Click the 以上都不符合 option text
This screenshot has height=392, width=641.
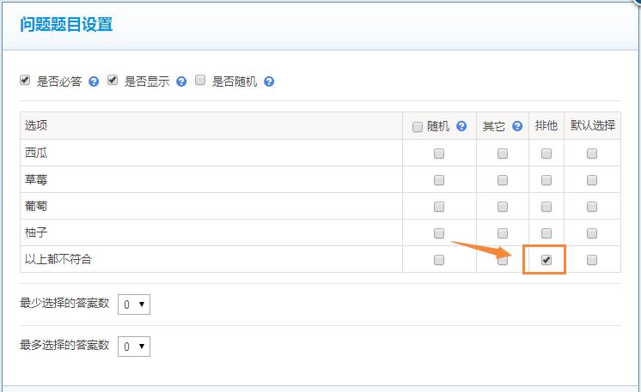click(x=58, y=259)
